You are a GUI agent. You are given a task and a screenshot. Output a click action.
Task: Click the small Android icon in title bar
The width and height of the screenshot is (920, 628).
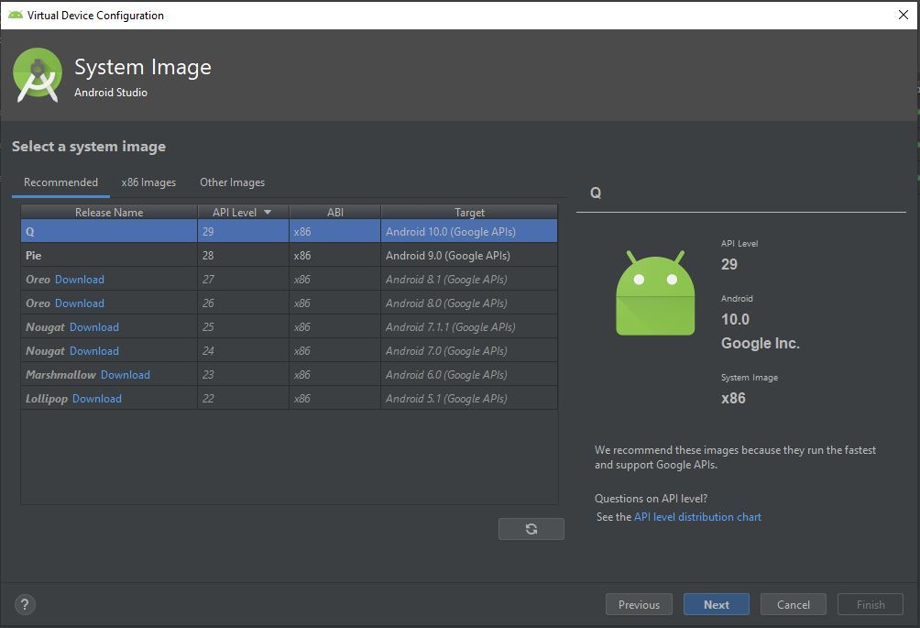(15, 15)
